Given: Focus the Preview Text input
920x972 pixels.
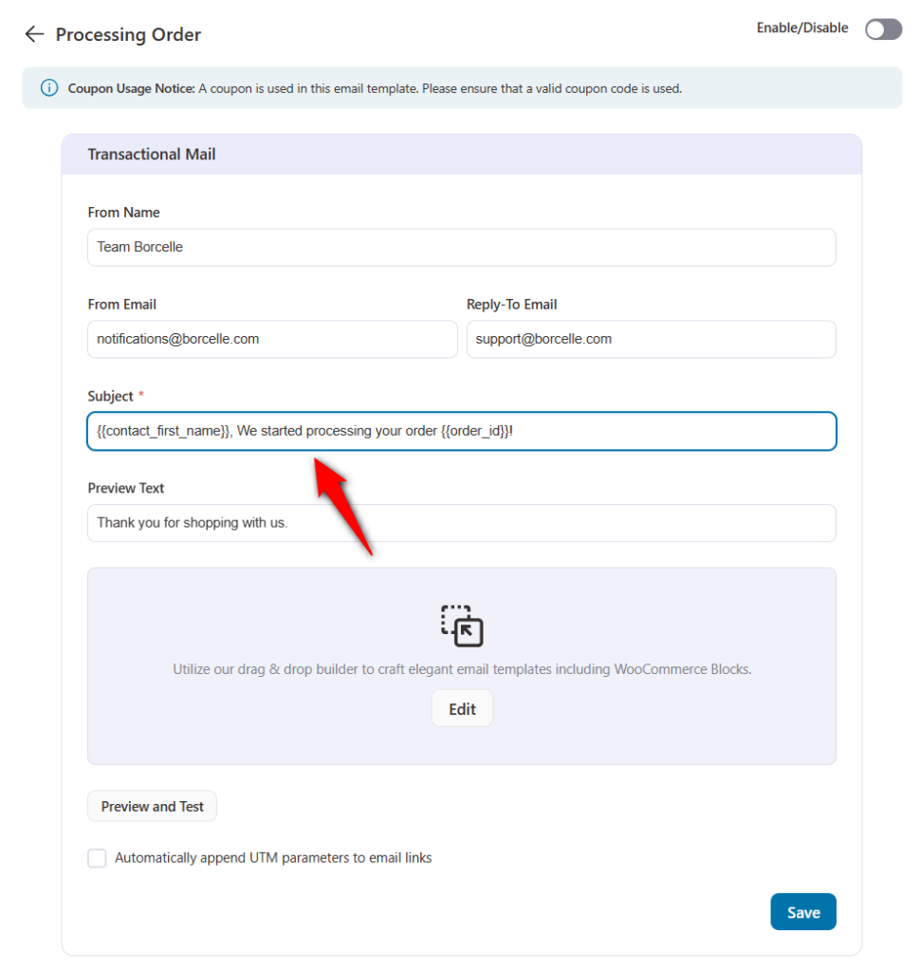Looking at the screenshot, I should tap(462, 523).
